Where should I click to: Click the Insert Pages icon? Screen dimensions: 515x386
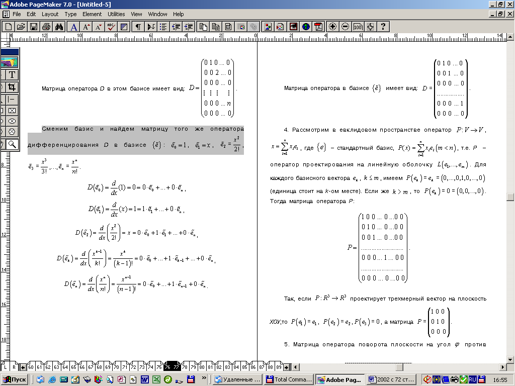[x=203, y=27]
